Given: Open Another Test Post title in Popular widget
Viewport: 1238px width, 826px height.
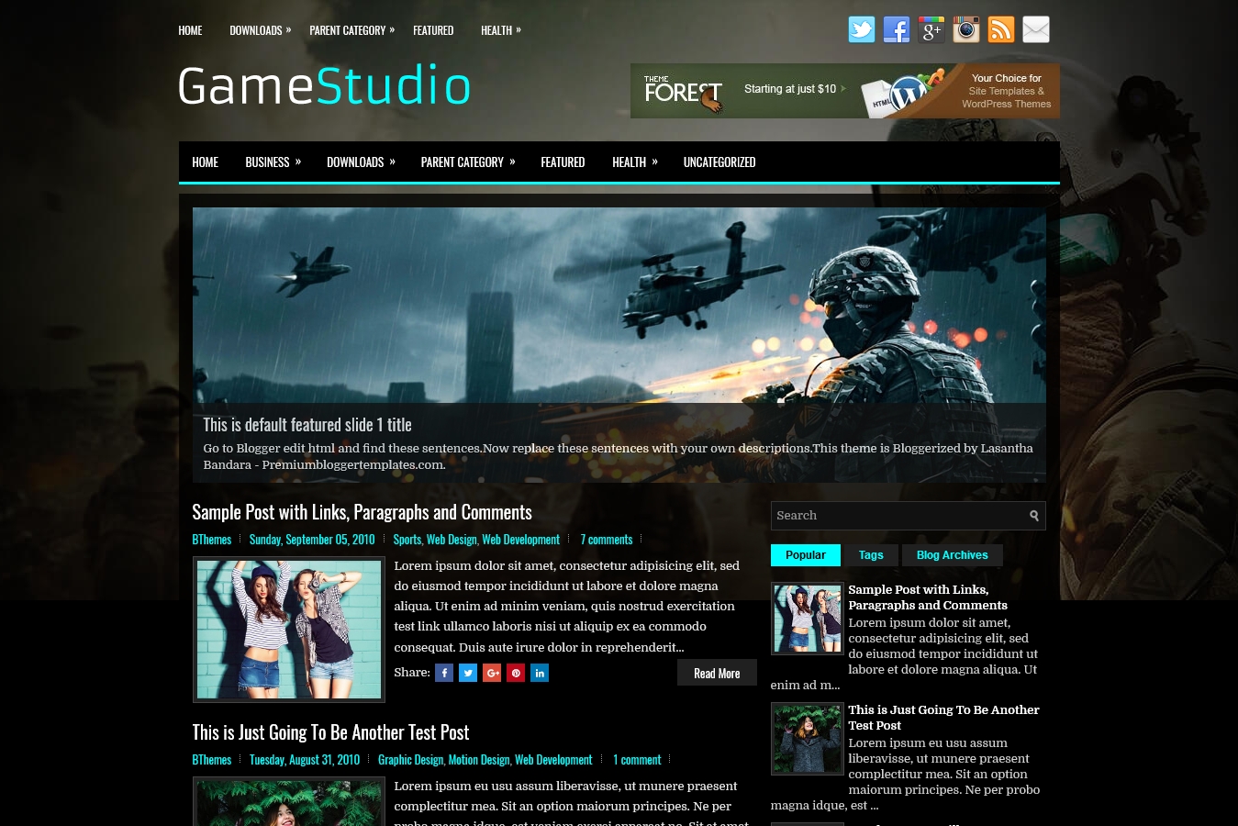Looking at the screenshot, I should coord(943,718).
